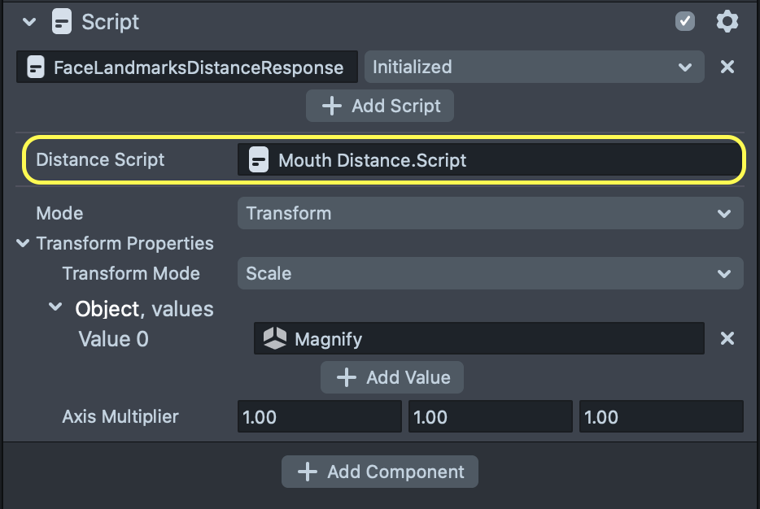Click the Distance Script reference field
The height and width of the screenshot is (509, 760).
point(490,160)
